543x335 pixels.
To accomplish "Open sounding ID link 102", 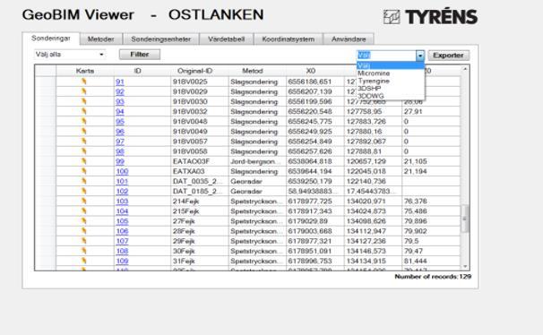I will pyautogui.click(x=122, y=192).
